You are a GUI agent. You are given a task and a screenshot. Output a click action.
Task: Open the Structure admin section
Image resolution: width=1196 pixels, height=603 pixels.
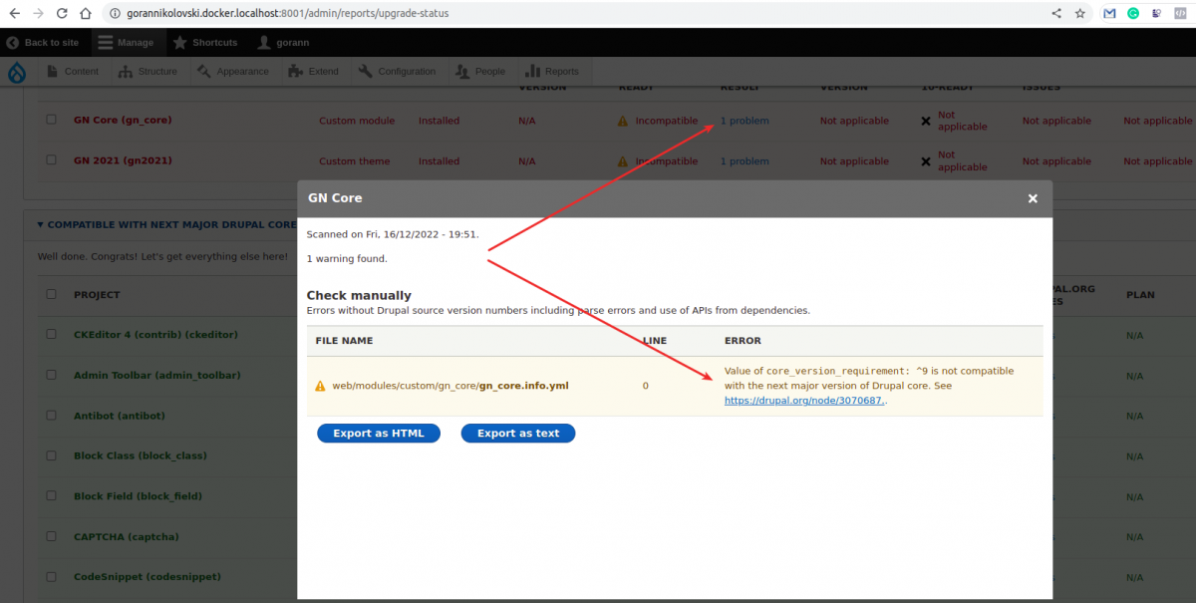click(x=148, y=72)
